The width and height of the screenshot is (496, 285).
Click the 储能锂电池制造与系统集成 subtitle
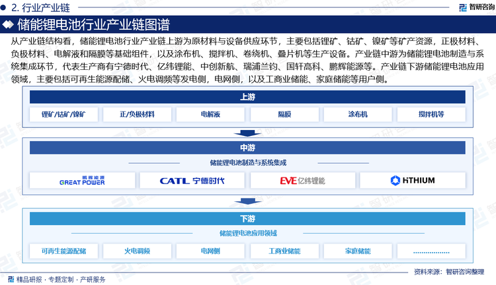coord(248,163)
